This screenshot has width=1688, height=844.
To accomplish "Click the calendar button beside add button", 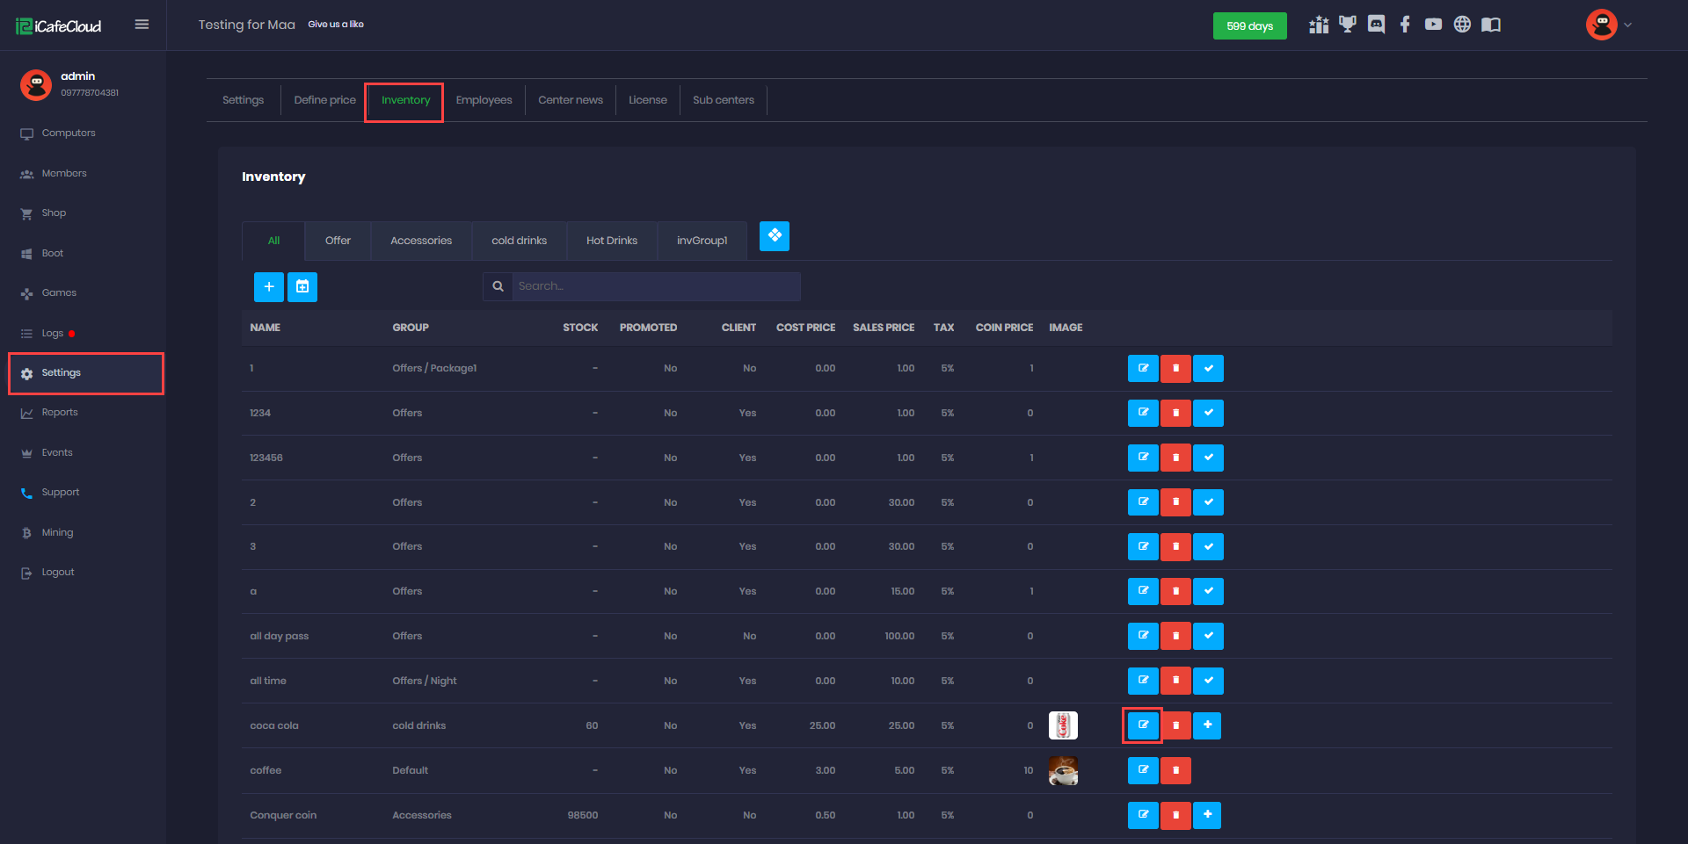I will [x=302, y=287].
